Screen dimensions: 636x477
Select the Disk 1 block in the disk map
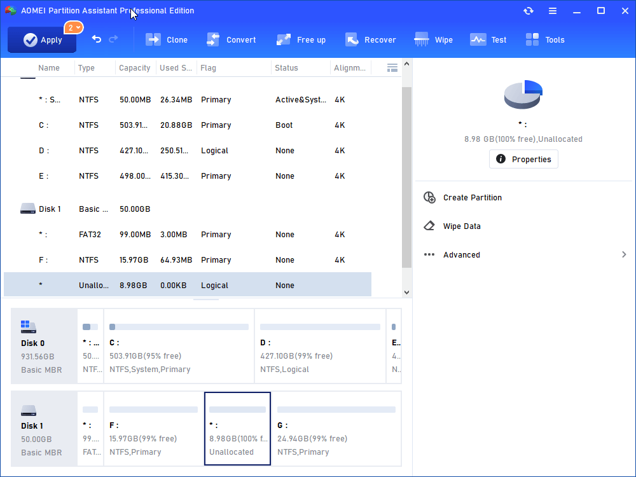[44, 429]
